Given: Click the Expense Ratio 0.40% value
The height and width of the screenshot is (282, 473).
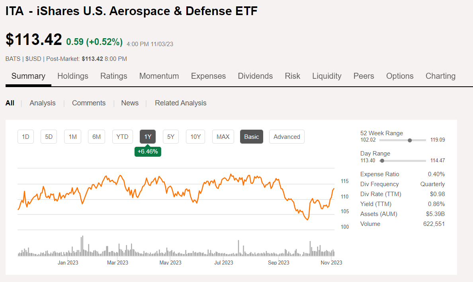Looking at the screenshot, I should [436, 174].
